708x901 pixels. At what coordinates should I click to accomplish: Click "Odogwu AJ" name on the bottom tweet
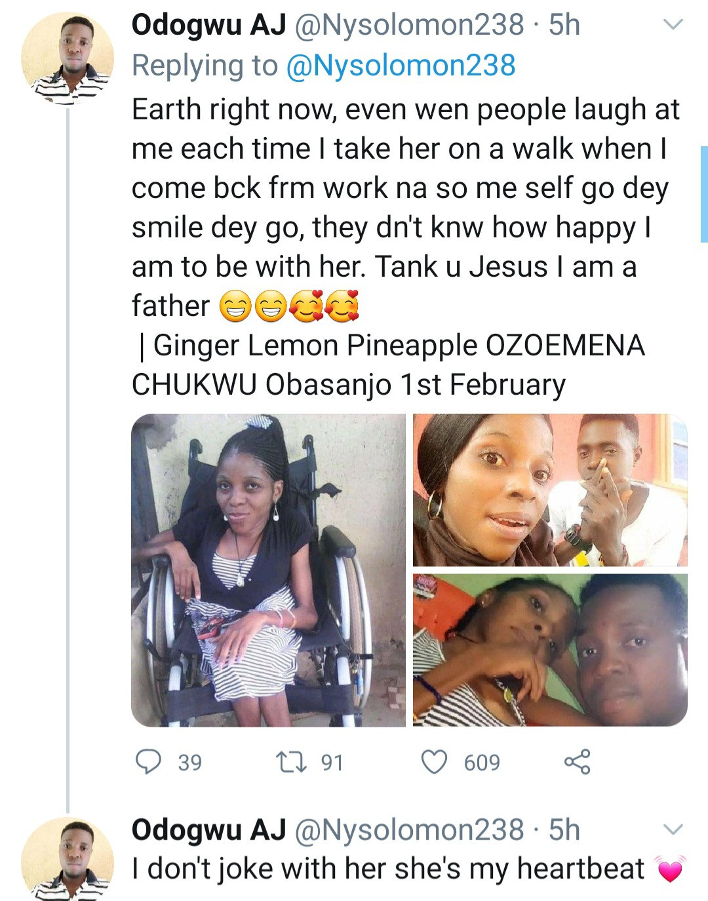[209, 830]
